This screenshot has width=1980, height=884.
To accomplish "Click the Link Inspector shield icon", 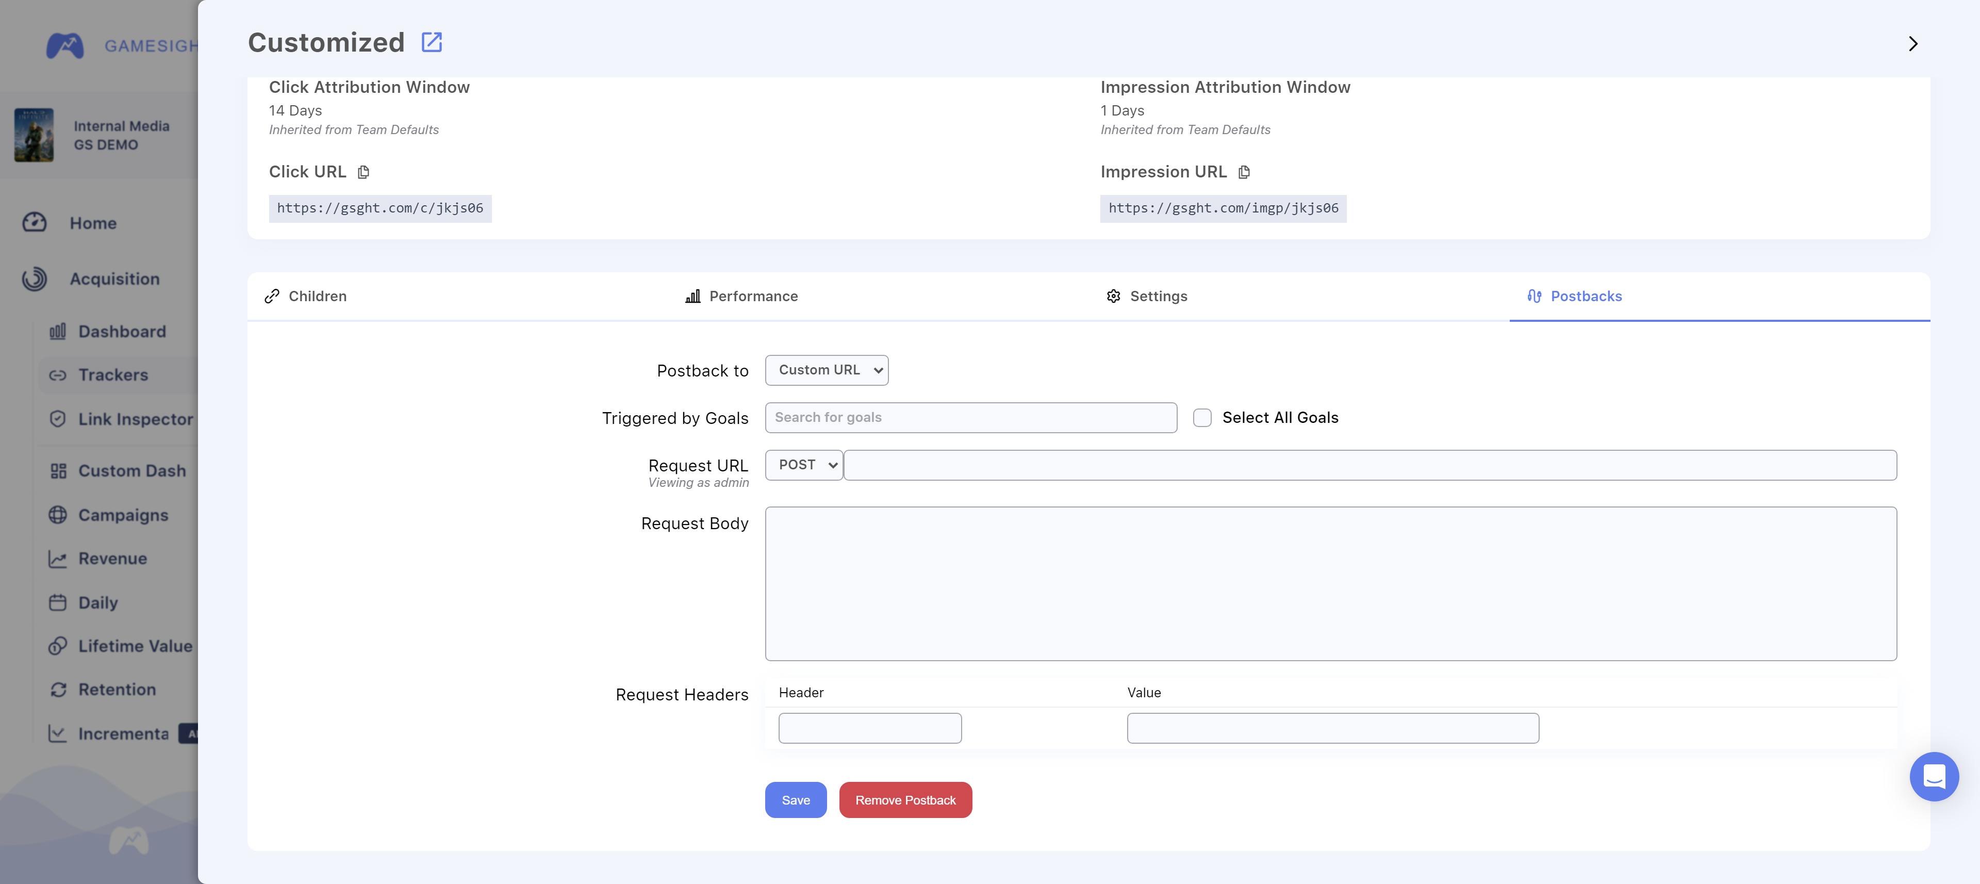I will tap(58, 419).
